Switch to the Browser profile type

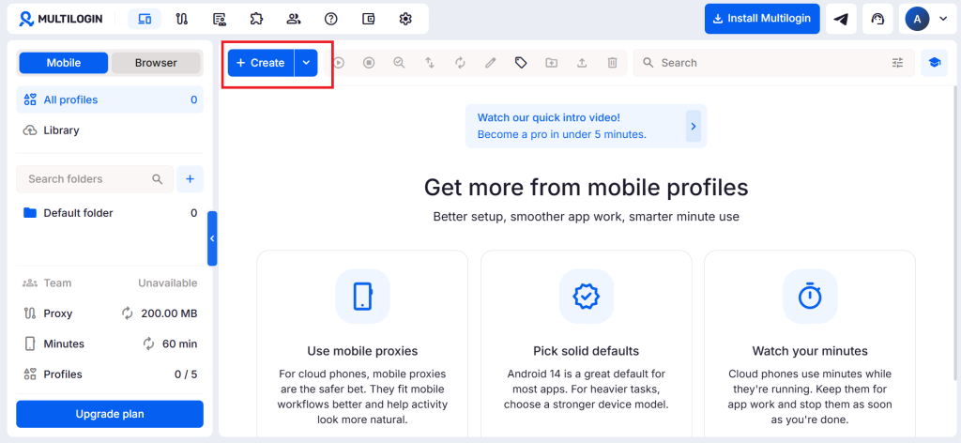click(x=156, y=63)
